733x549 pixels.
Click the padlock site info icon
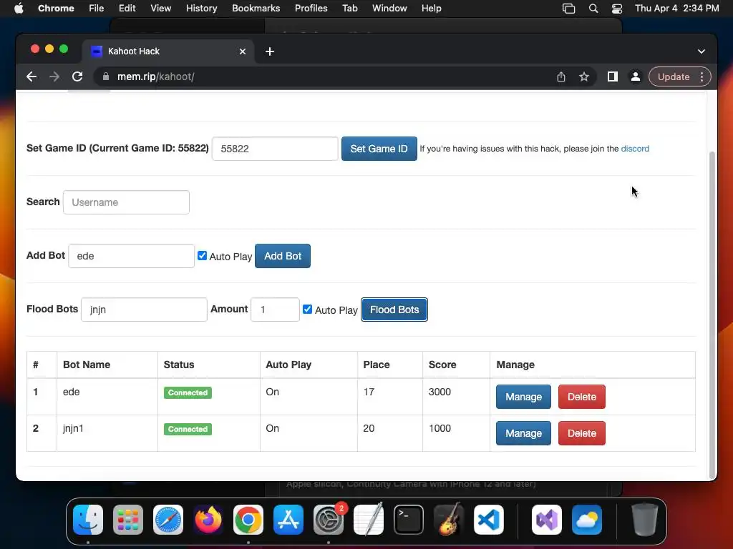tap(106, 76)
